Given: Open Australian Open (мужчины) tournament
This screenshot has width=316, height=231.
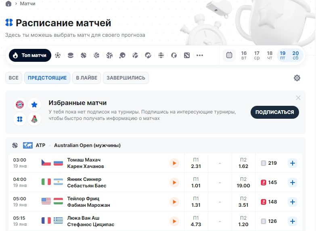Looking at the screenshot, I should pos(87,145).
